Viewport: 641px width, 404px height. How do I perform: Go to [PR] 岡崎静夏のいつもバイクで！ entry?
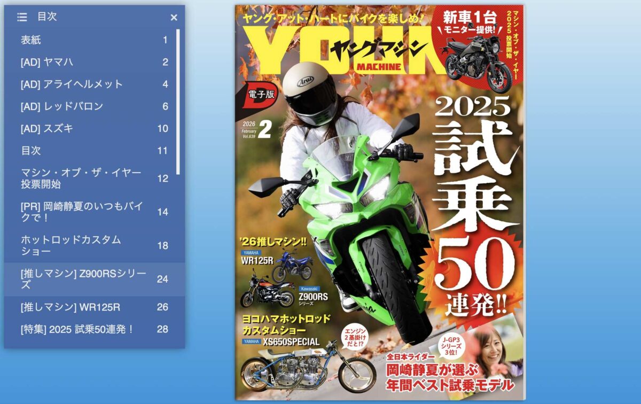click(x=94, y=212)
